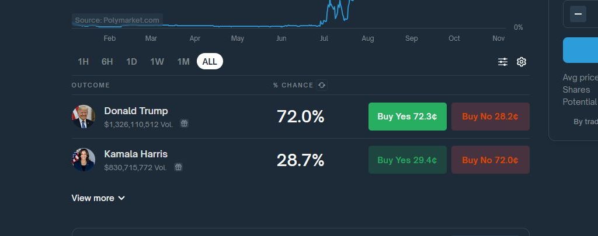Click Kamala Harris's portrait avatar
The height and width of the screenshot is (236, 598).
pos(84,160)
